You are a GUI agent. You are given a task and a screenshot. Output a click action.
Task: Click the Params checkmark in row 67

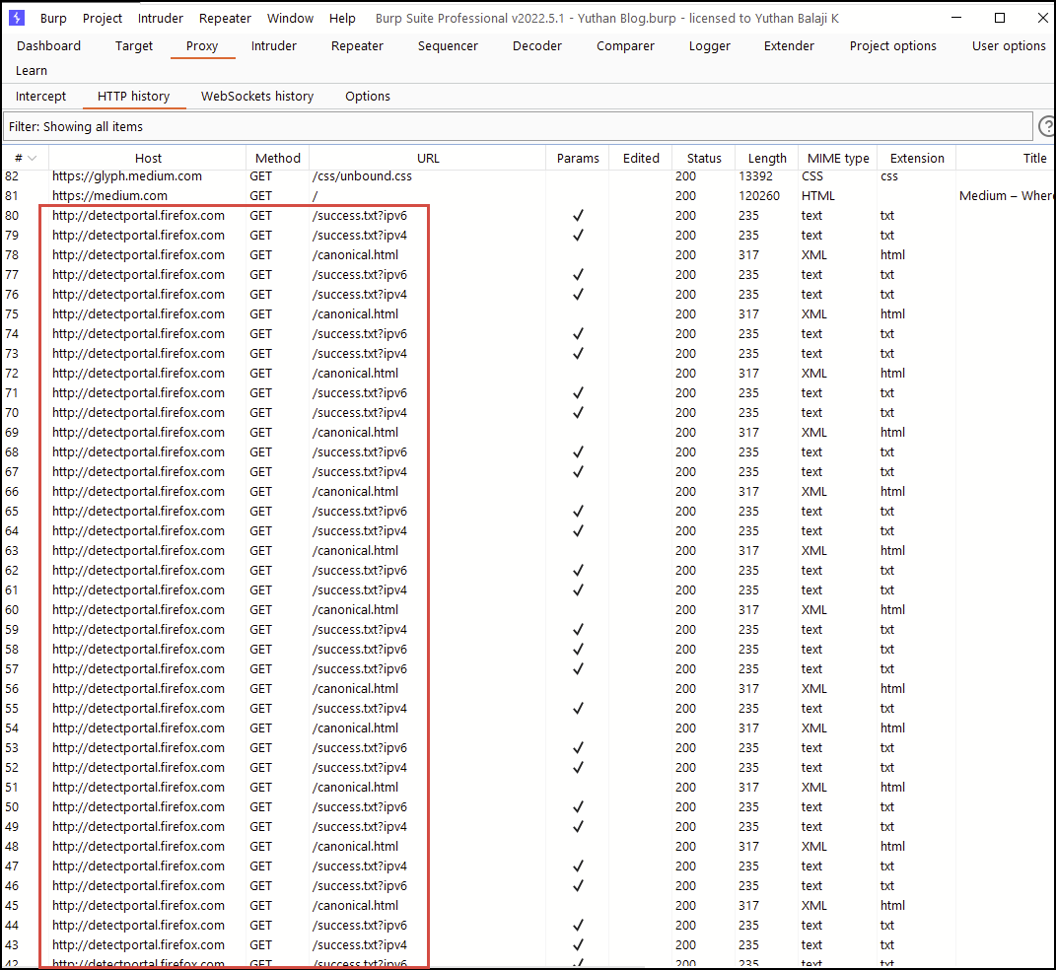coord(578,472)
